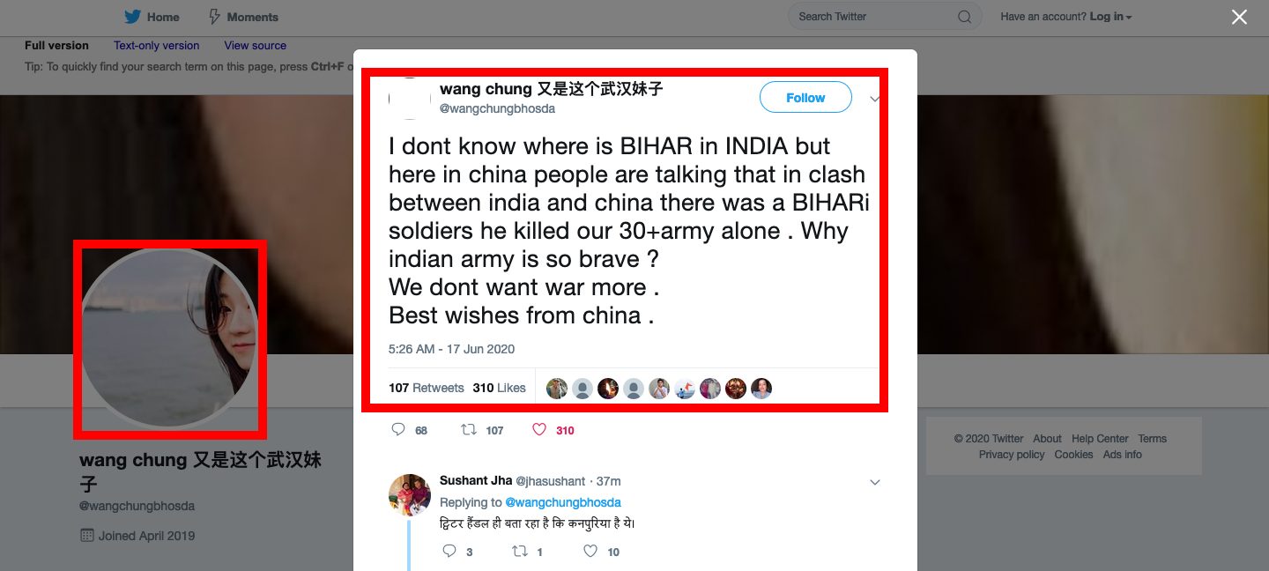This screenshot has height=571, width=1269.
Task: Reply to Sushant Jha's comment icon
Action: coord(449,552)
